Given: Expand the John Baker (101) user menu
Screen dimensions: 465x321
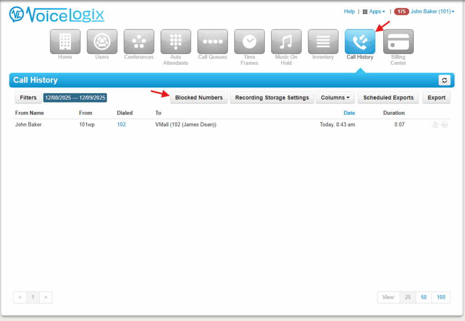Looking at the screenshot, I should click(432, 11).
